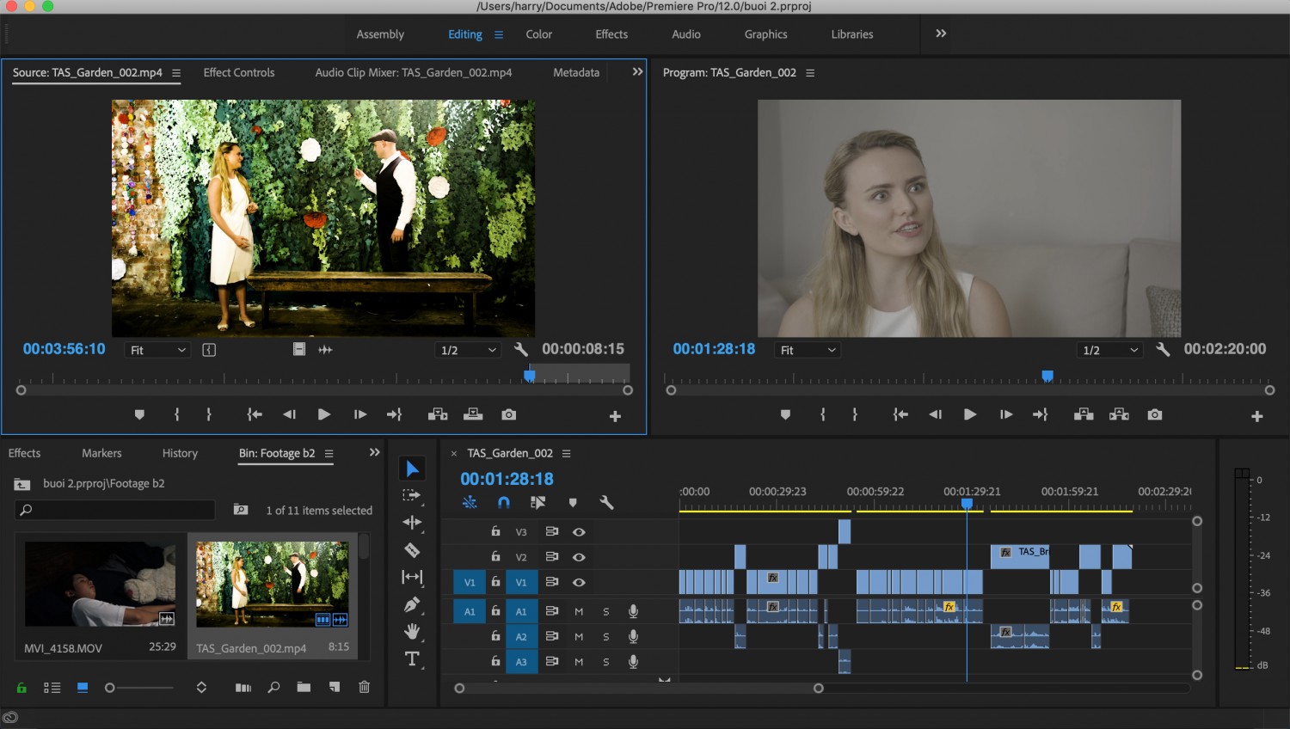Open Source monitor 1/2 resolution dropdown
The width and height of the screenshot is (1290, 729).
[x=467, y=350]
